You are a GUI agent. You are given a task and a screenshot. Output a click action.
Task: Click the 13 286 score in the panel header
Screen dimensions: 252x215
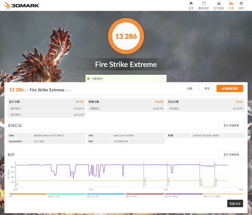[16, 90]
